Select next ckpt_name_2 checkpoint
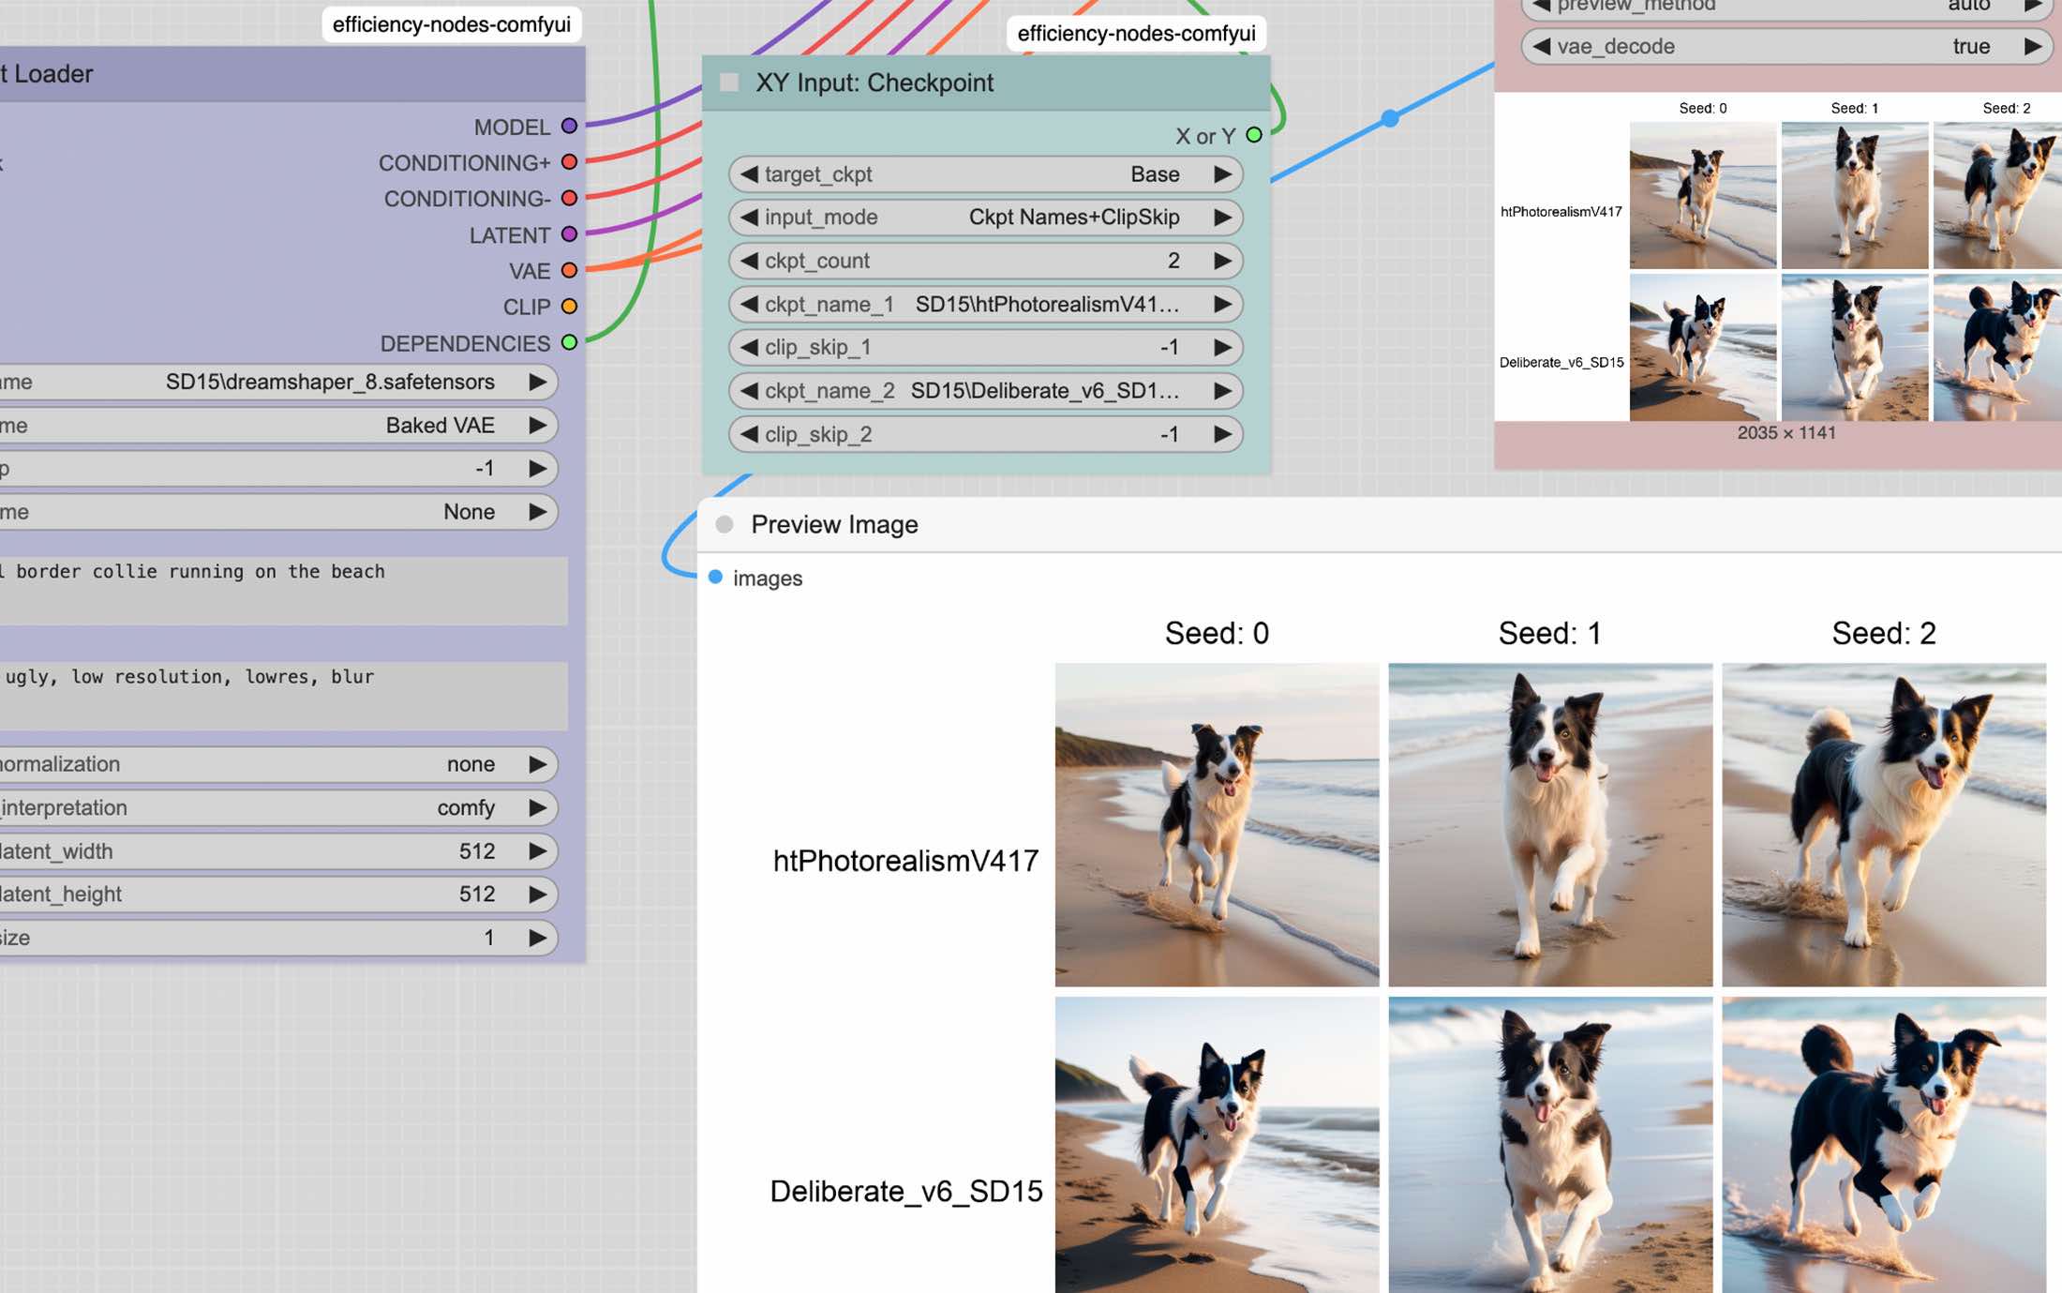2062x1293 pixels. point(1222,391)
